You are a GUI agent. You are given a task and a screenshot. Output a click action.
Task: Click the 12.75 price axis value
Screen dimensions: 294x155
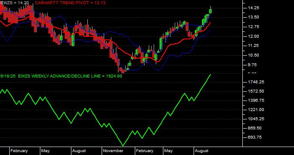254,27
